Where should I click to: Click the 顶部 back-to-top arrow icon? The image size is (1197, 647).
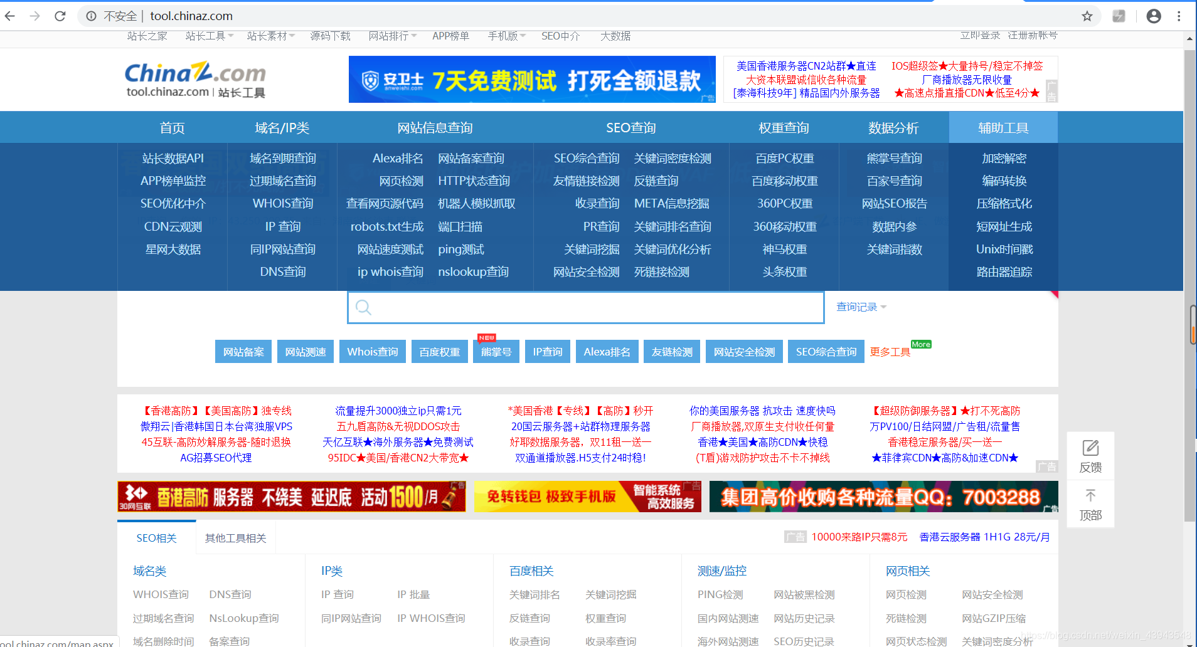click(x=1090, y=496)
